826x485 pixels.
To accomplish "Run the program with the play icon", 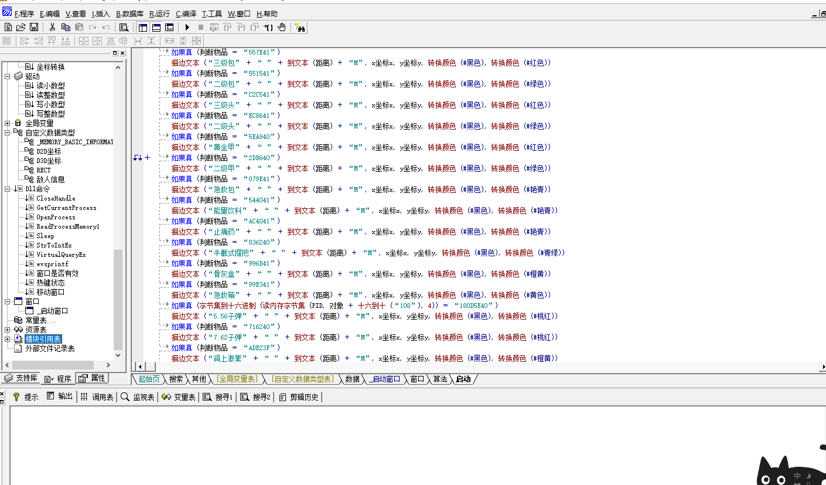I will coord(187,26).
